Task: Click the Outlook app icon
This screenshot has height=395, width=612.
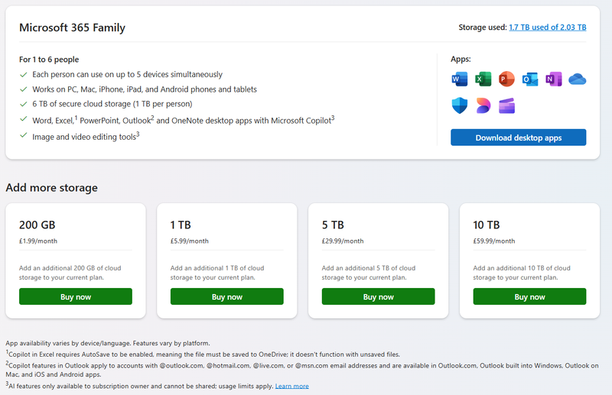Action: point(530,79)
